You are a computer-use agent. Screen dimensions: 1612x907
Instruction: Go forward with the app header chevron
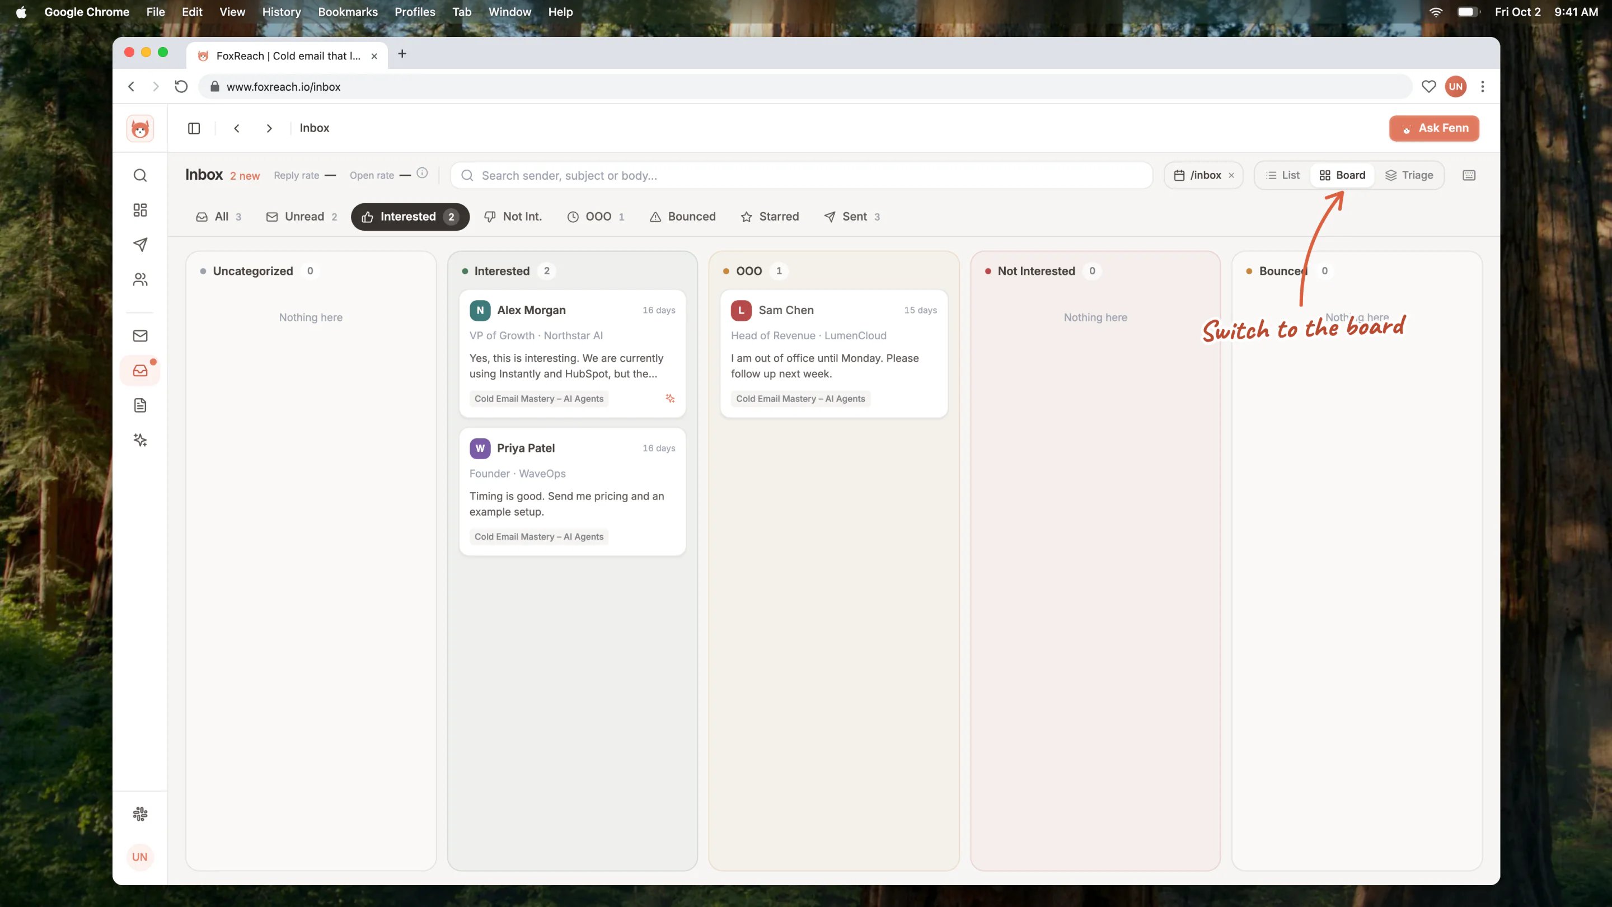[x=269, y=128]
